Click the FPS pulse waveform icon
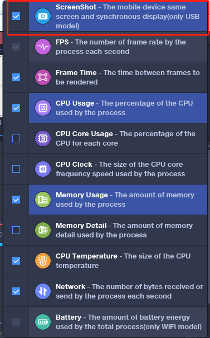The image size is (210, 338). coord(43,47)
